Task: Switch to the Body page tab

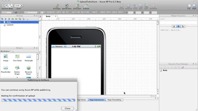Action: (x=48, y=16)
